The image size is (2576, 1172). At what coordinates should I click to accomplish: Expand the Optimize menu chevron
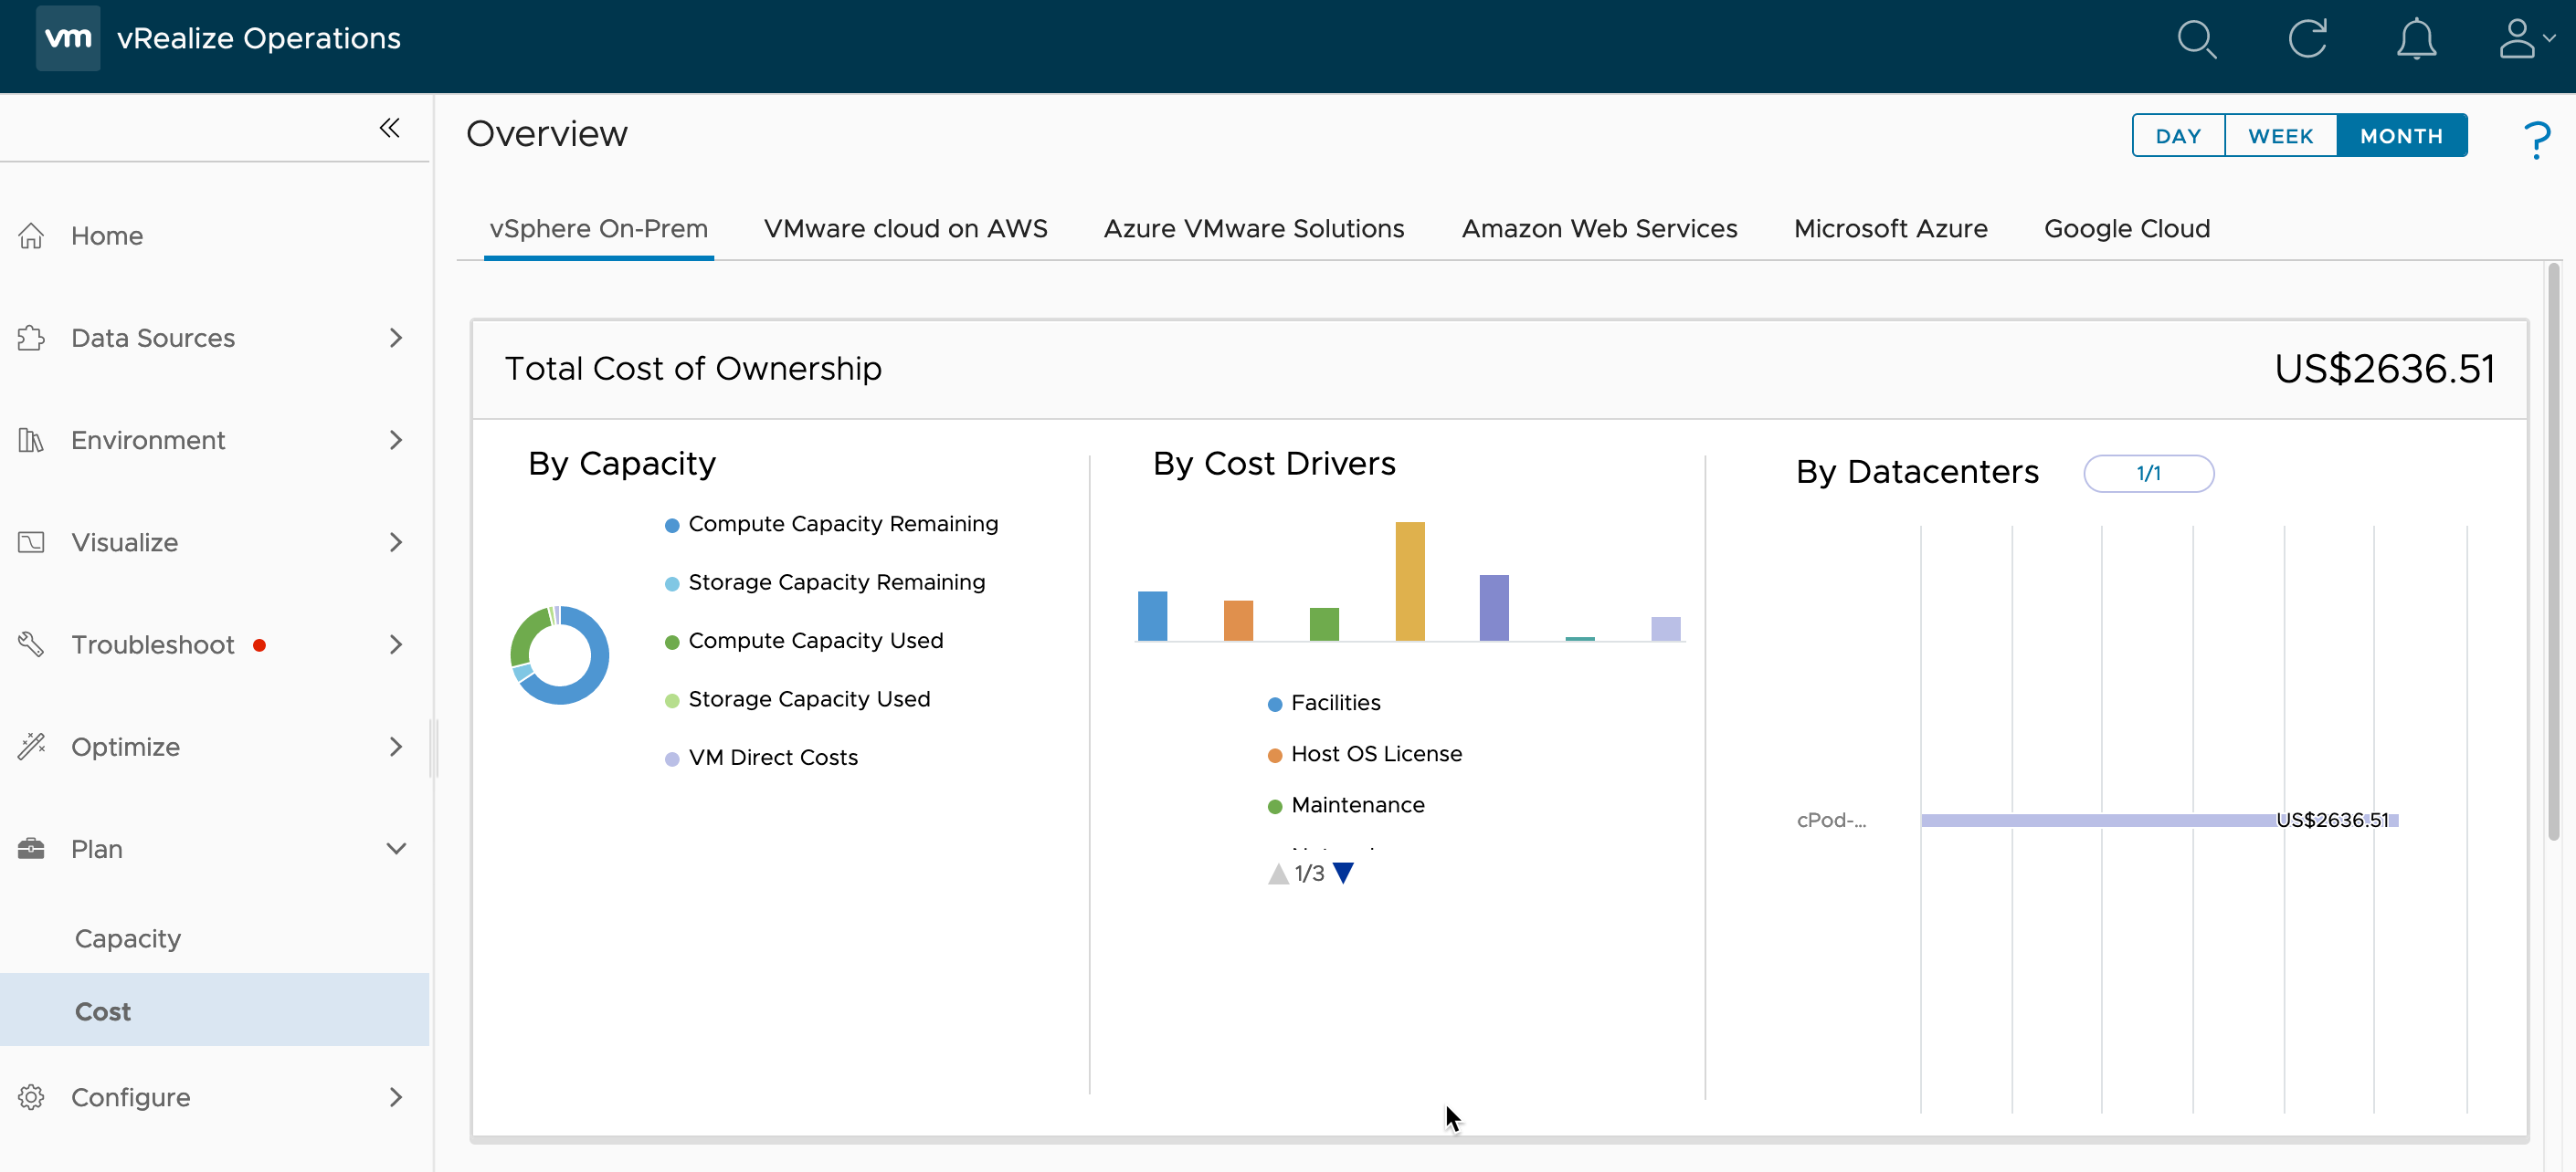(396, 747)
